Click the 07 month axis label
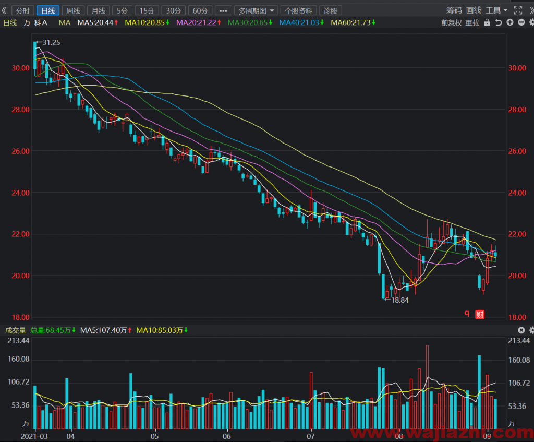The width and height of the screenshot is (534, 442). click(x=311, y=436)
